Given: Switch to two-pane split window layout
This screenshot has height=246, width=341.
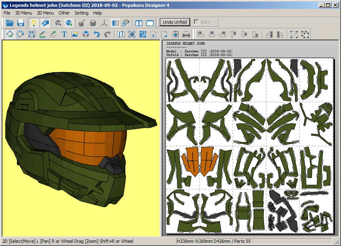Looking at the screenshot, I should tap(139, 23).
